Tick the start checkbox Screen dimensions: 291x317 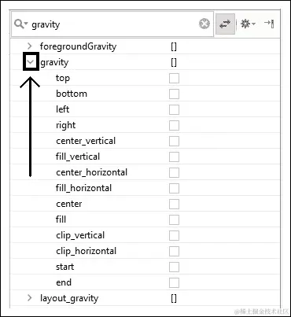[174, 267]
